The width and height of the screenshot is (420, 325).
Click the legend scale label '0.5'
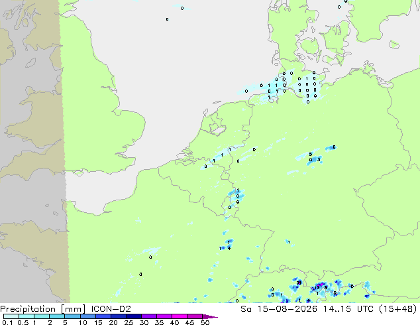click(23, 322)
